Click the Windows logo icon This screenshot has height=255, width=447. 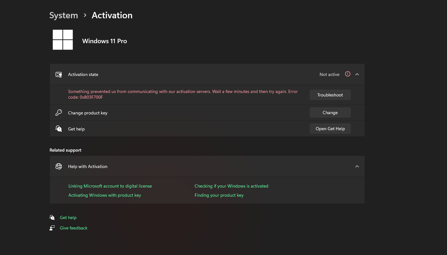(63, 40)
